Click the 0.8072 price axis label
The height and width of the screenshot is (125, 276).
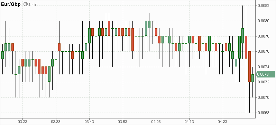[263, 82]
